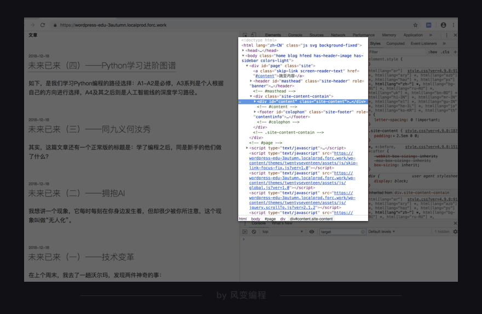The image size is (482, 314).
Task: Select the Console drawer tab
Action: click(259, 223)
